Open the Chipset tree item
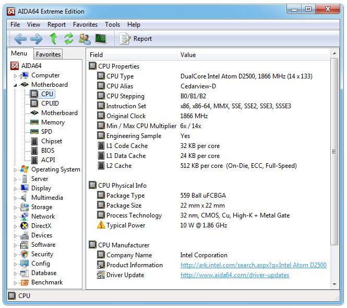 pyautogui.click(x=46, y=141)
